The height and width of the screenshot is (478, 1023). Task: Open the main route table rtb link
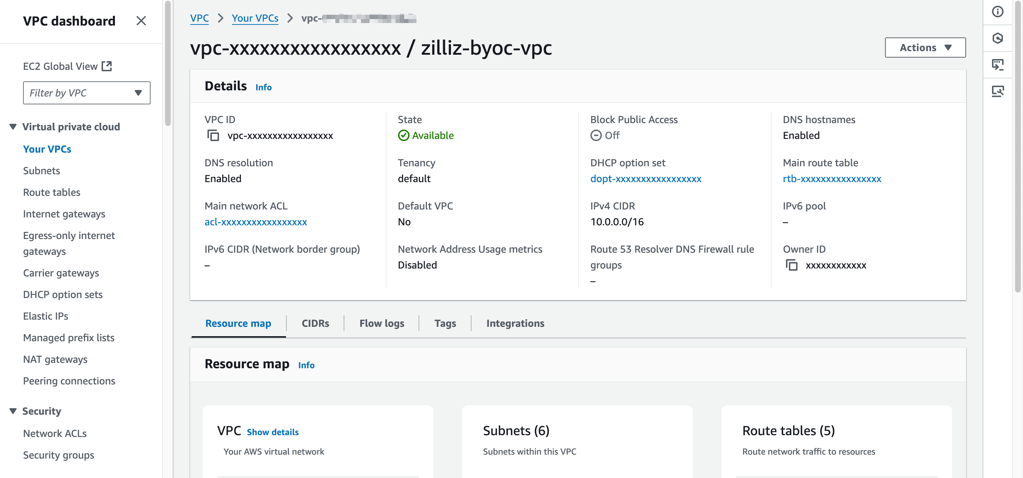832,179
